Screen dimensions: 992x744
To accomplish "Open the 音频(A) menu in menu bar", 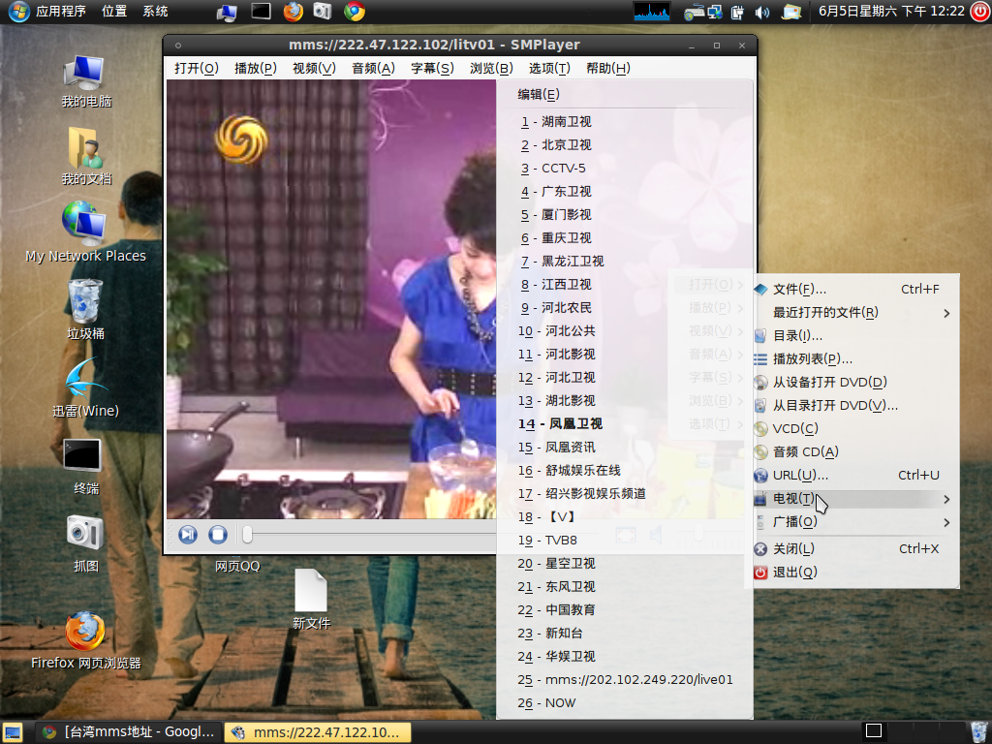I will (373, 69).
